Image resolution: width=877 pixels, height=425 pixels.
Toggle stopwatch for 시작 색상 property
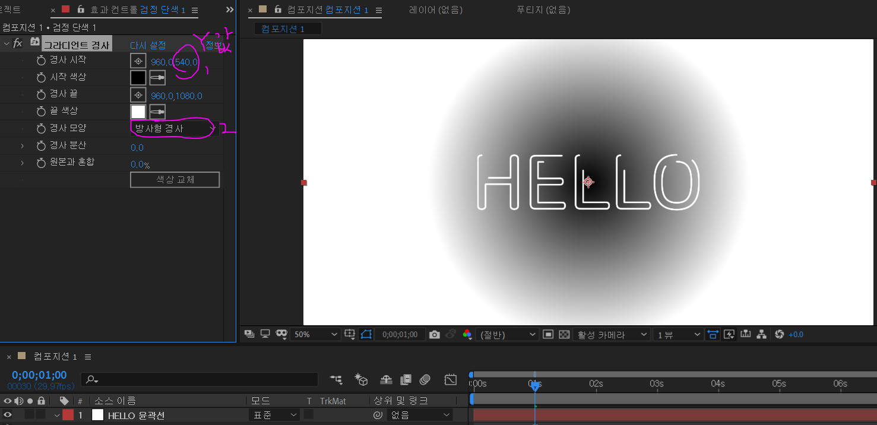click(x=41, y=78)
